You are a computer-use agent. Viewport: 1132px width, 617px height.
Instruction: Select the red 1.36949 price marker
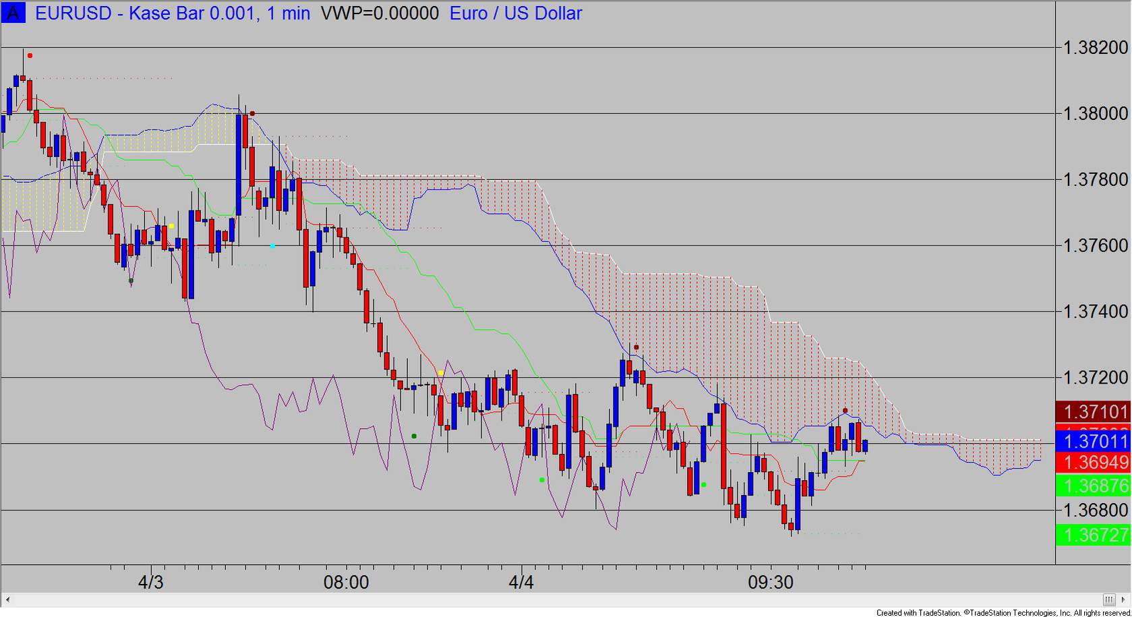point(1093,463)
